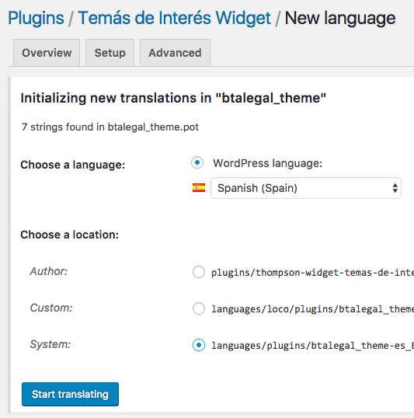Click the System location label

click(50, 344)
